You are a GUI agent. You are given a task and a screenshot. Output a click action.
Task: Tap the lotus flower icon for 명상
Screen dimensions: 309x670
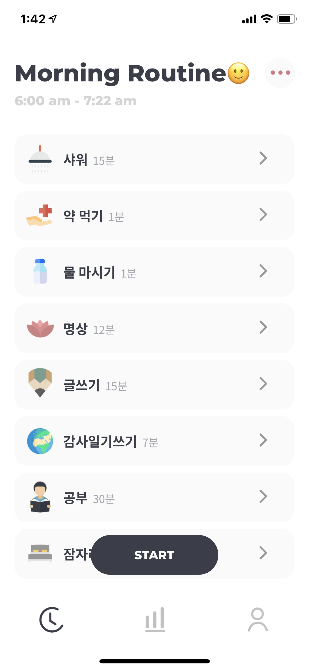(x=40, y=328)
